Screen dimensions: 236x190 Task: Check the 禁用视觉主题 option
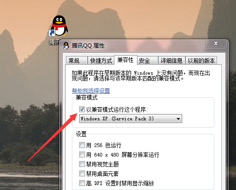coord(82,164)
